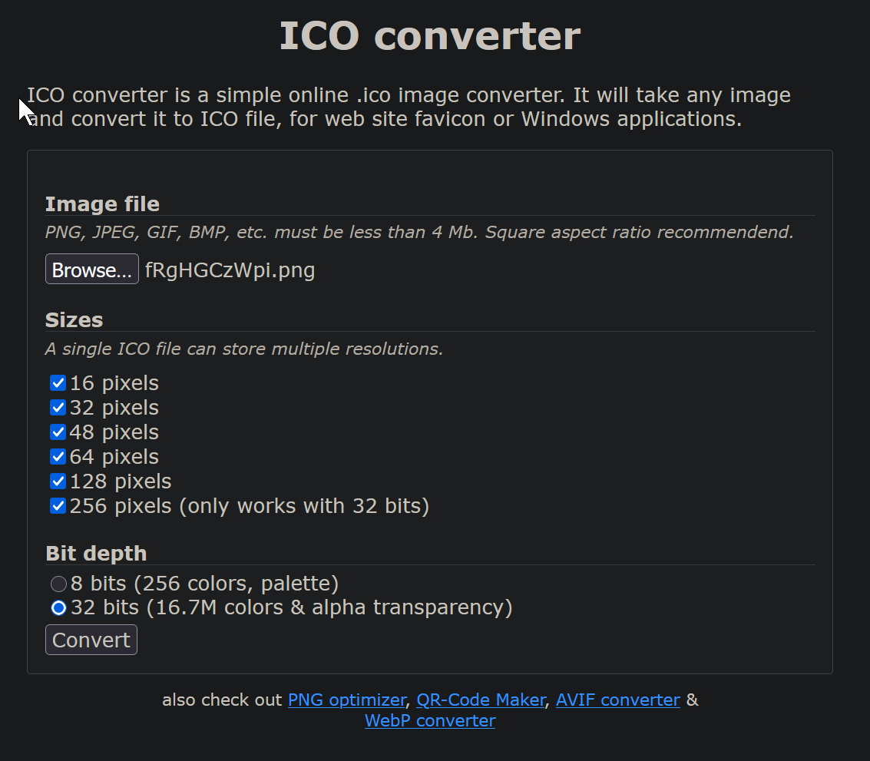The image size is (870, 761).
Task: Click the Bit depth section heading
Action: [x=96, y=553]
